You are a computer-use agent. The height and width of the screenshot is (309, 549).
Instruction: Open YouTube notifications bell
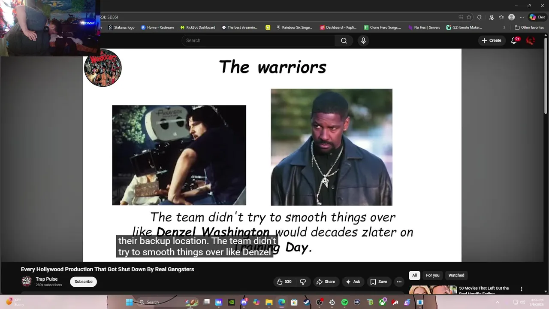(514, 40)
